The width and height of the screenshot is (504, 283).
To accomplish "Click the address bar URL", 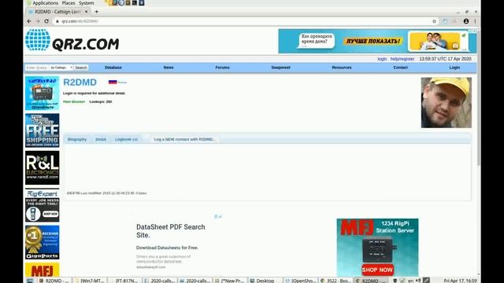I will click(x=80, y=21).
